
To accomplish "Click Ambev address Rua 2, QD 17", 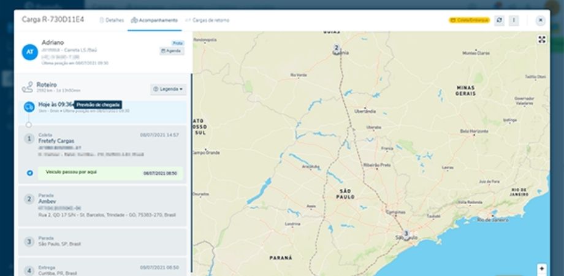I will (x=107, y=215).
